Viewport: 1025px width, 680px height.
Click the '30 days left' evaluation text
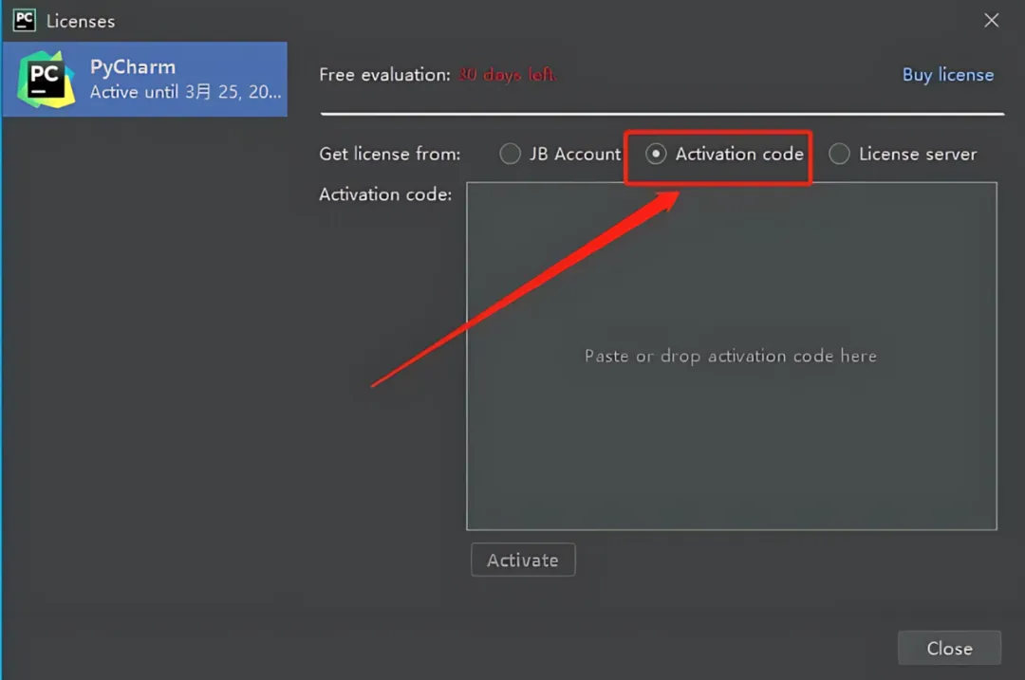pyautogui.click(x=507, y=75)
